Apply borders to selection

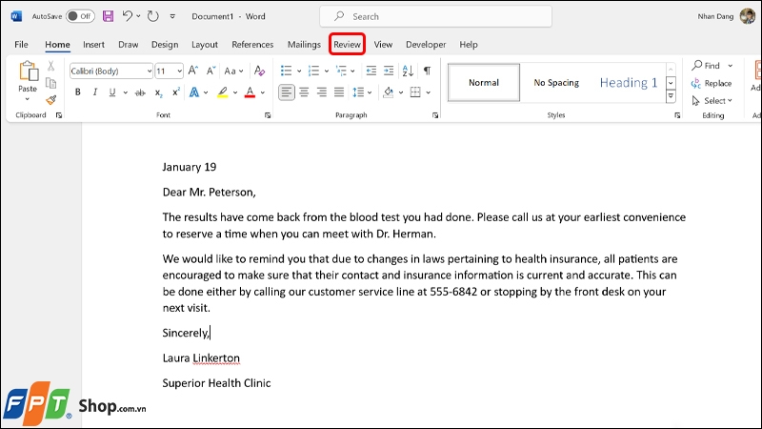click(x=415, y=92)
